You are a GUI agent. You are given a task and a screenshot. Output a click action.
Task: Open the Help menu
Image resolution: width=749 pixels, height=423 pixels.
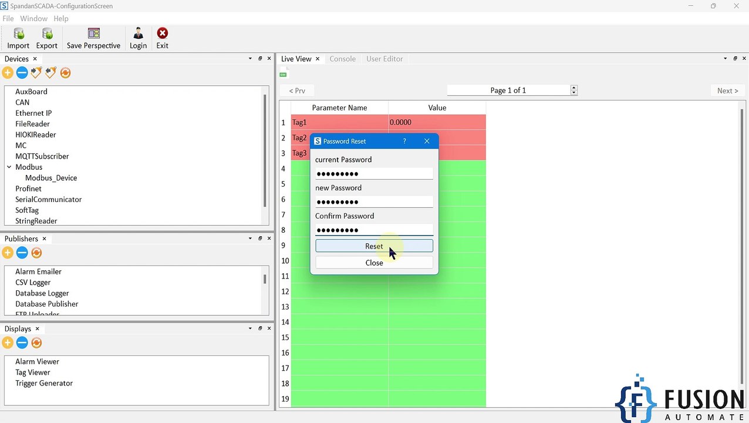click(x=61, y=18)
